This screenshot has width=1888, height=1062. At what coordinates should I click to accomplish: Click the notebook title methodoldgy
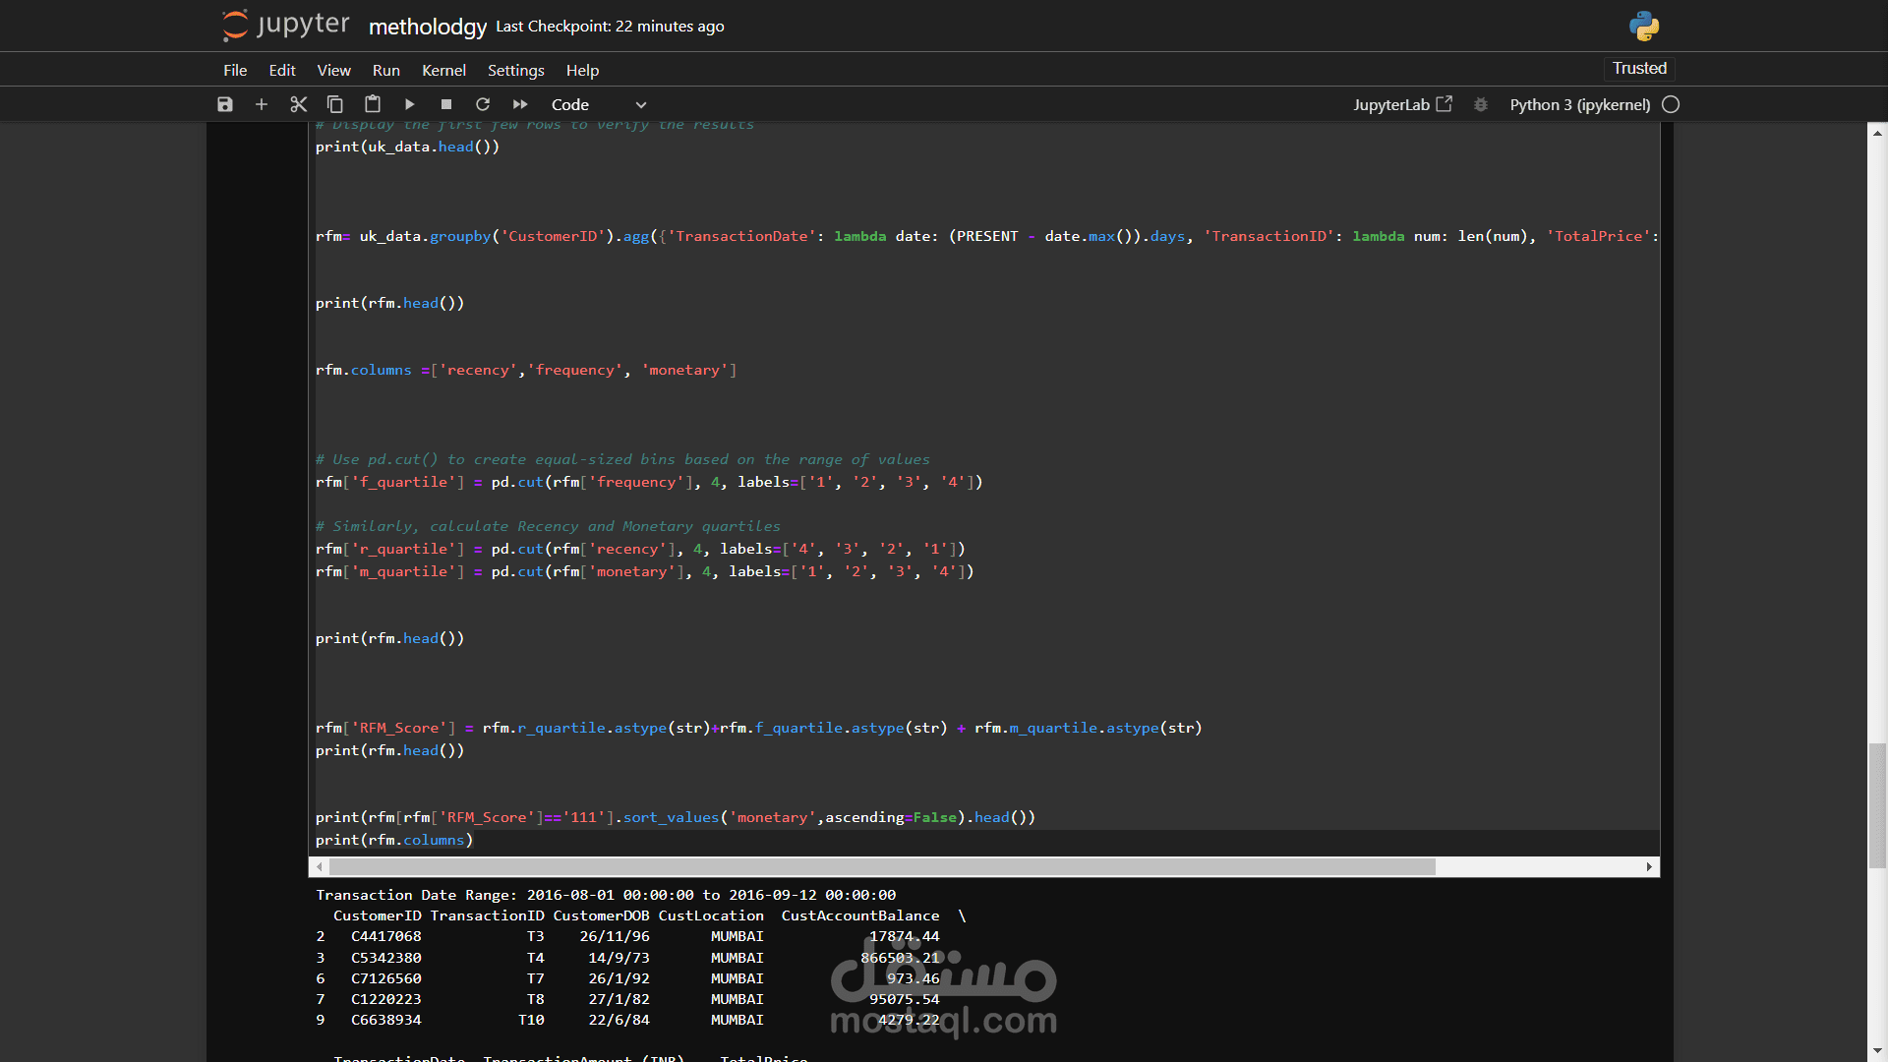(427, 27)
